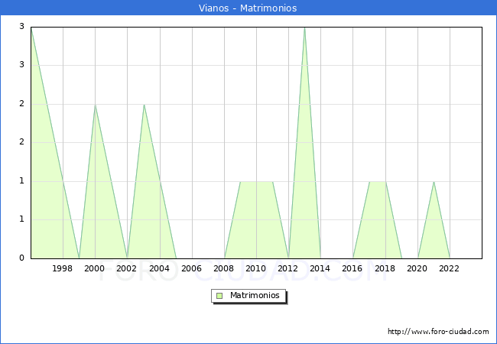Click the 2008 x-axis year label
The image size is (497, 344).
pyautogui.click(x=224, y=268)
